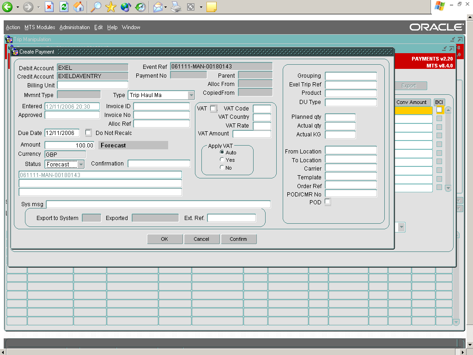Open Mail using the envelope icon
The width and height of the screenshot is (473, 355).
click(x=158, y=7)
